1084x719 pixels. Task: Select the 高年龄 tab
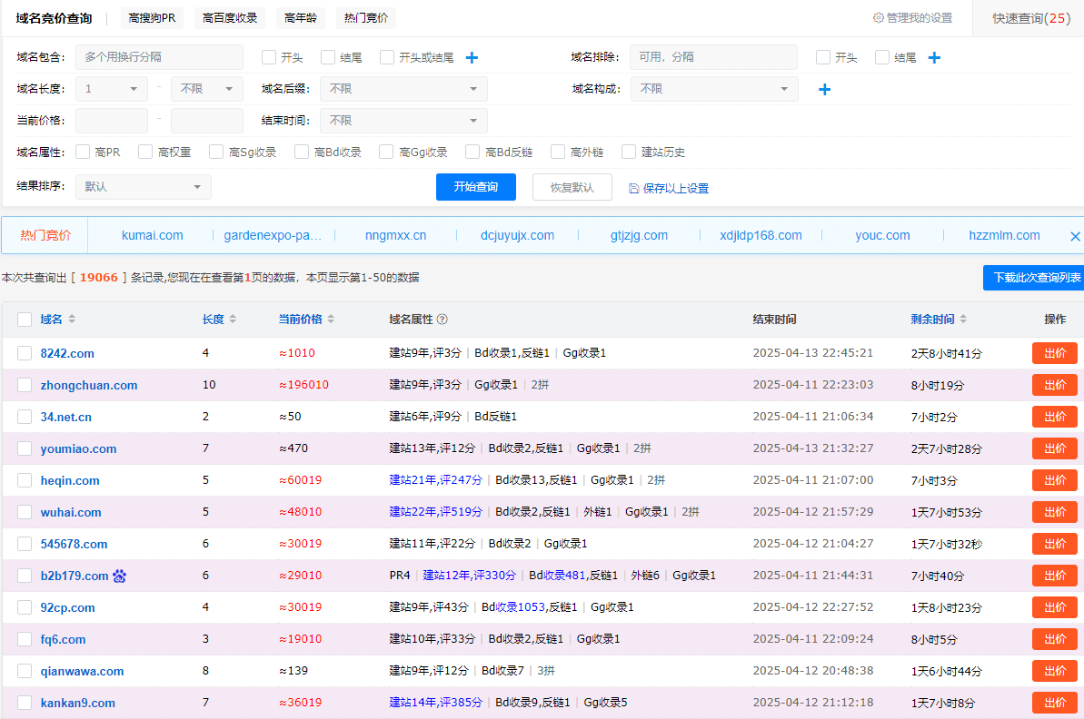[x=300, y=17]
